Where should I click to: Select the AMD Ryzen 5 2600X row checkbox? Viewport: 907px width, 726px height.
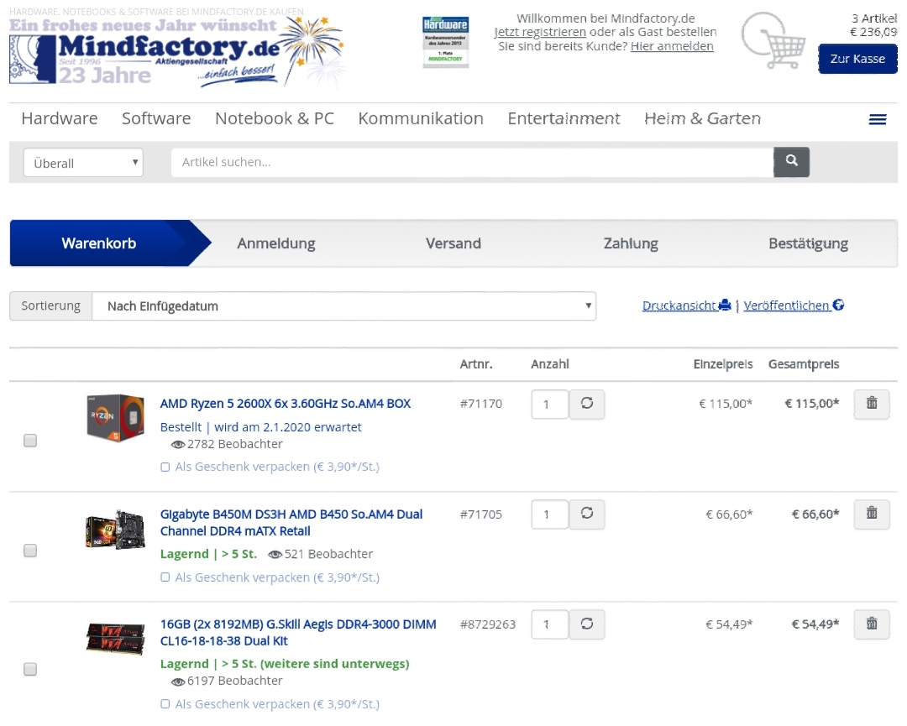[x=30, y=441]
